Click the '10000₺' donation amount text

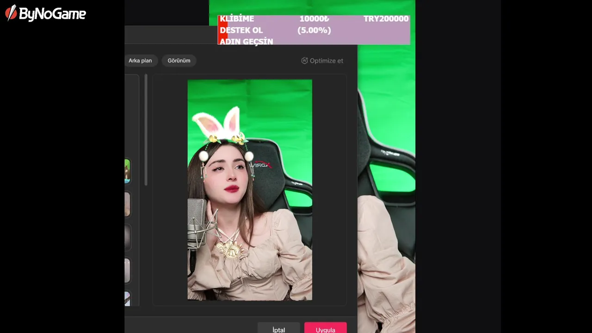coord(314,19)
